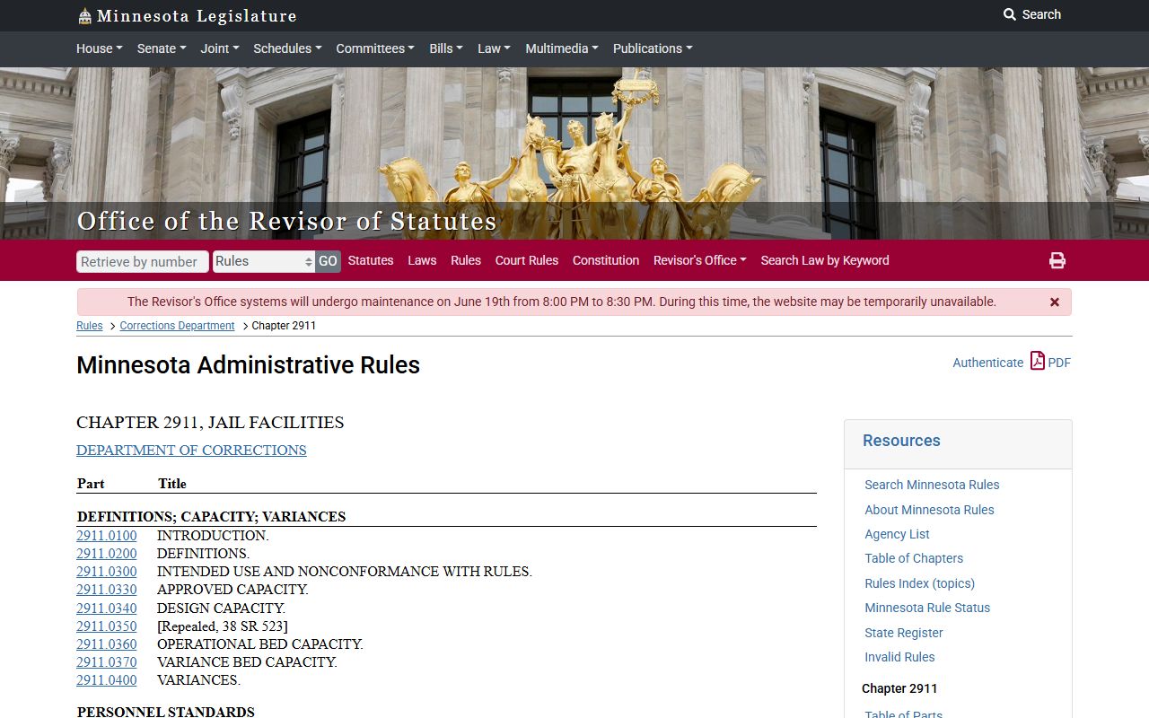Click the "Resources" panel heading

pos(901,441)
